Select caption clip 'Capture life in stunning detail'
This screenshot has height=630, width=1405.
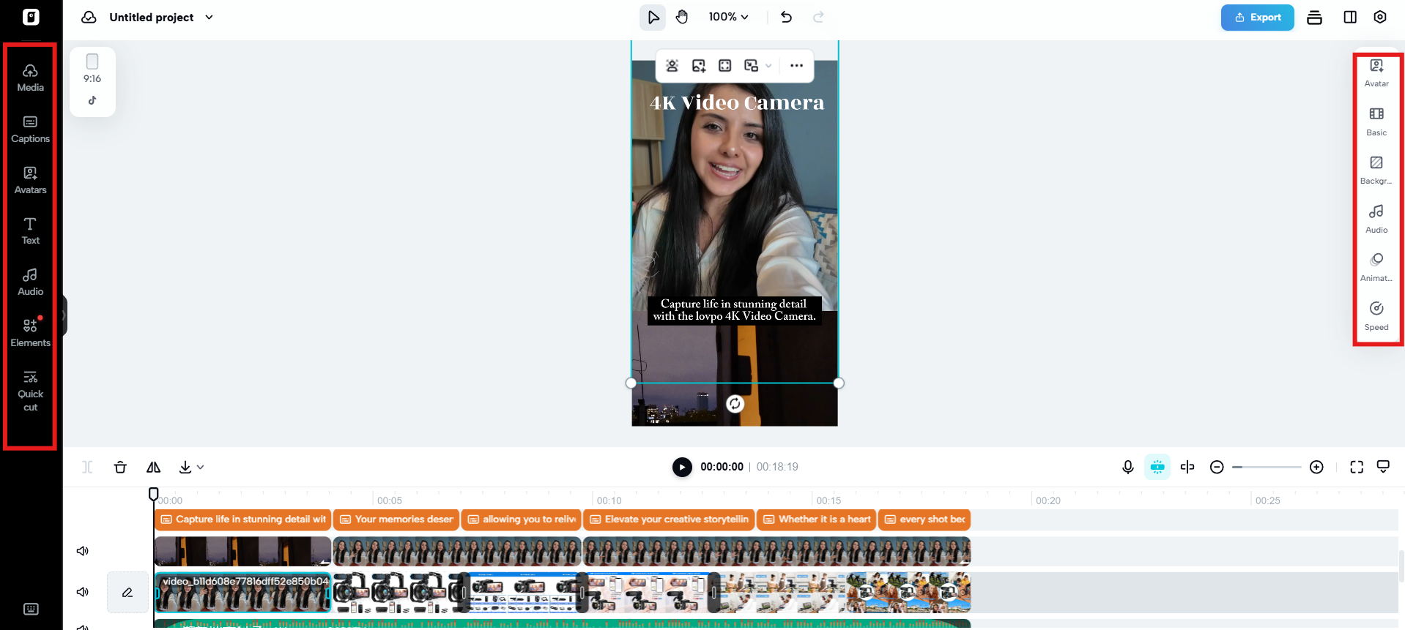click(242, 520)
